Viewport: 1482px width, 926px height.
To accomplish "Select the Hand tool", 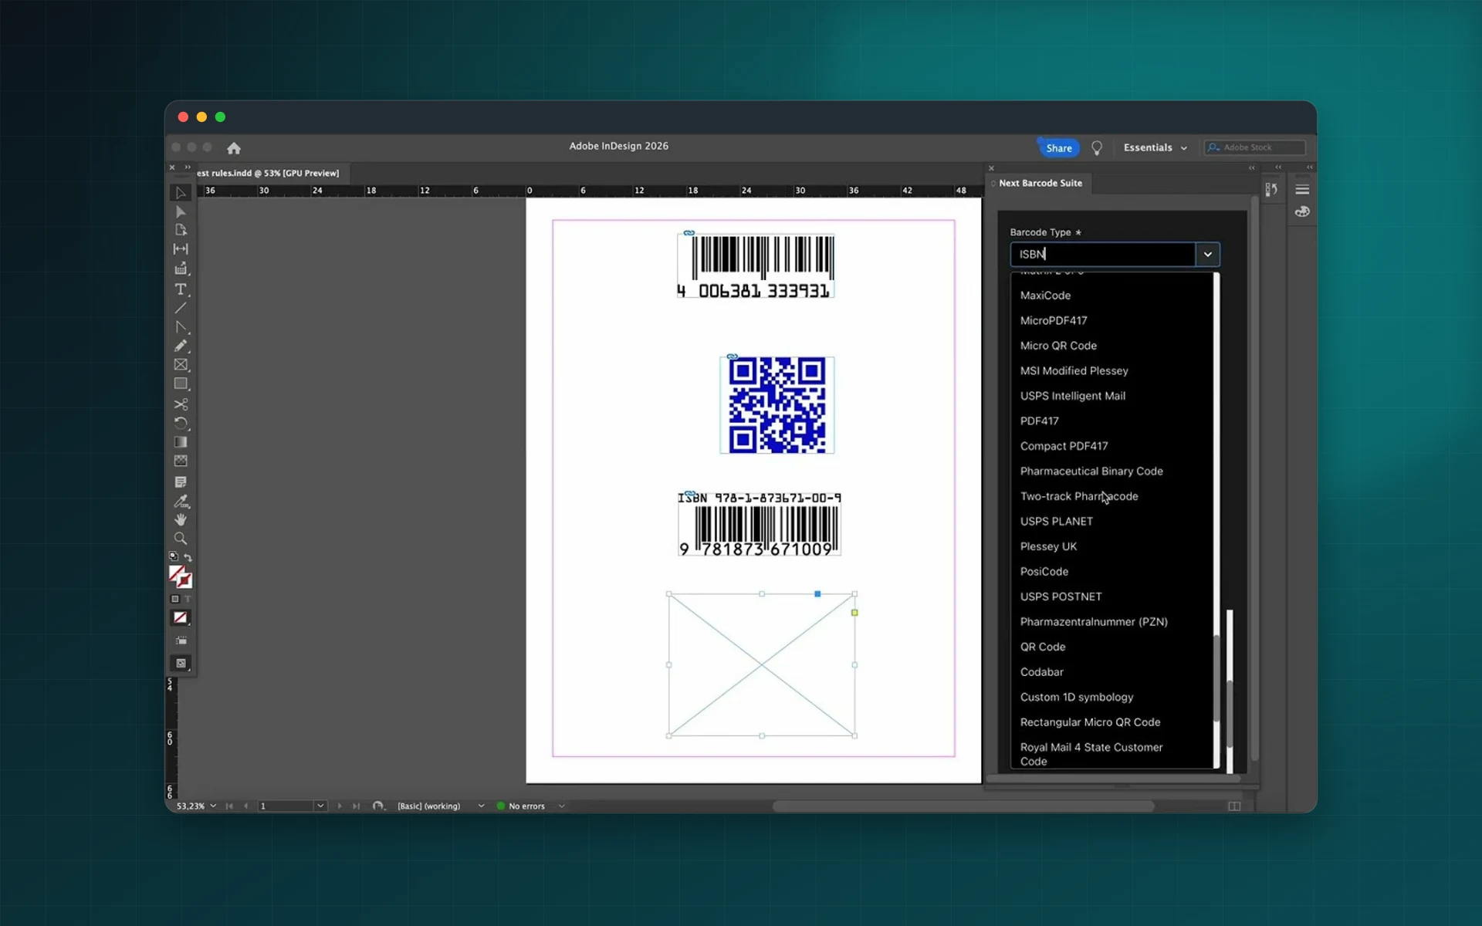I will tap(181, 520).
